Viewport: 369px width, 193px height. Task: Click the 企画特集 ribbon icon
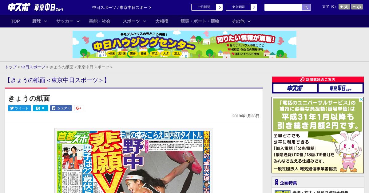point(276,182)
